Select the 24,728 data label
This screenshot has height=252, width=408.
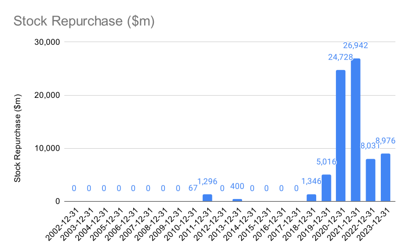pos(340,57)
